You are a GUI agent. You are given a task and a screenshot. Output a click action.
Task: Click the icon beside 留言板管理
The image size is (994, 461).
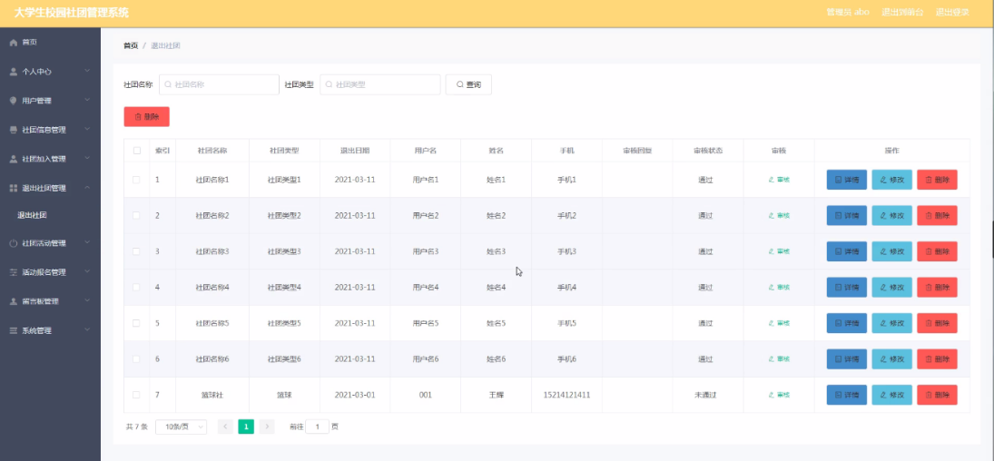coord(14,302)
